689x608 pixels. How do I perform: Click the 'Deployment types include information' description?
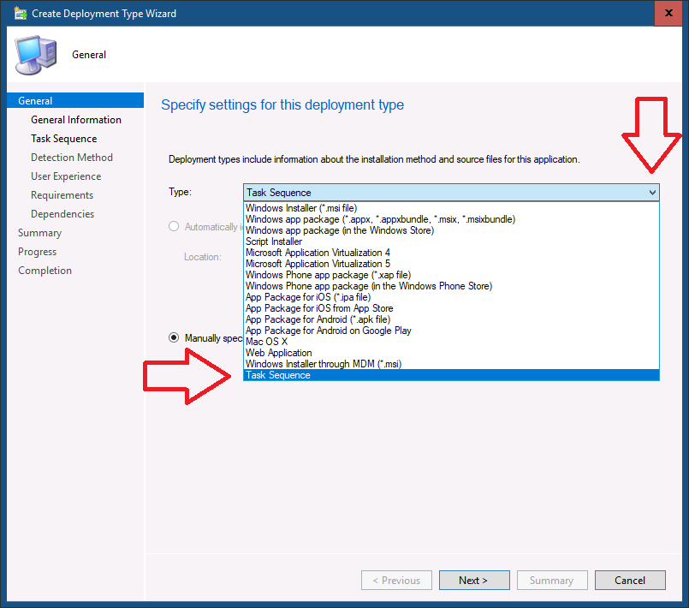pyautogui.click(x=374, y=159)
